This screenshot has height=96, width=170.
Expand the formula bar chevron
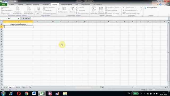[x=169, y=18]
